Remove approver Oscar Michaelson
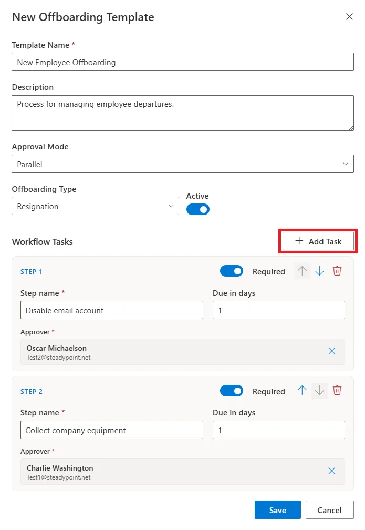The height and width of the screenshot is (530, 365). tap(331, 351)
